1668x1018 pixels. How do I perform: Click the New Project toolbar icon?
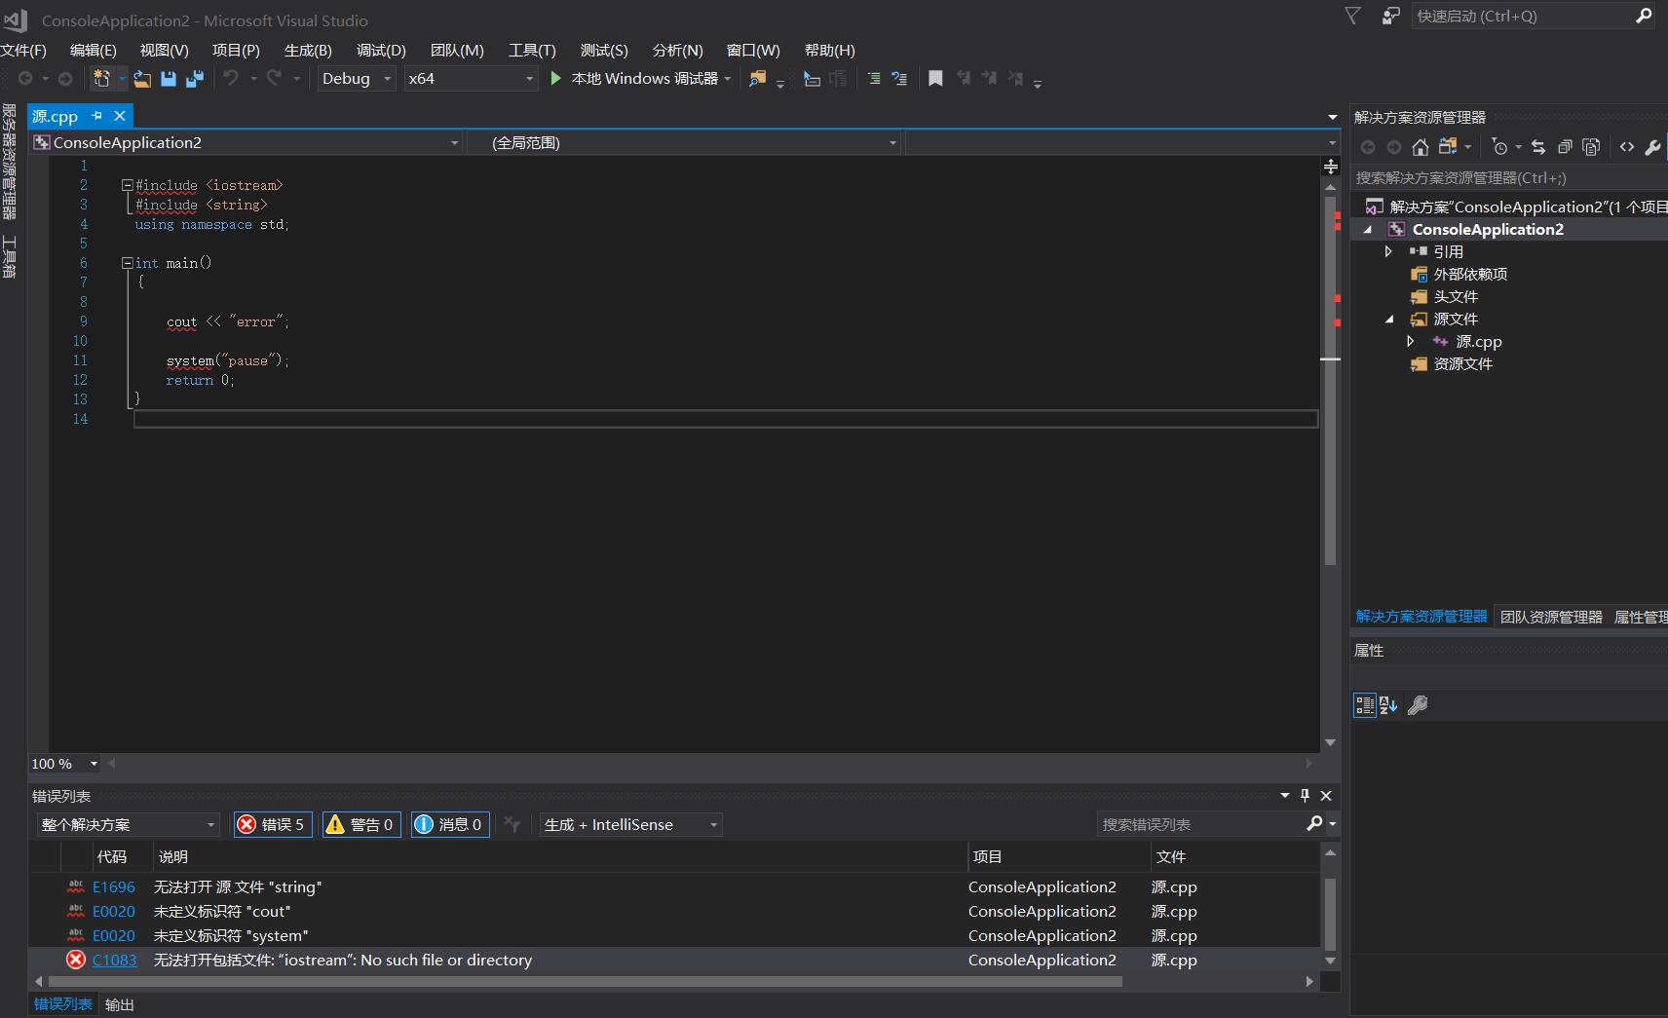(102, 79)
